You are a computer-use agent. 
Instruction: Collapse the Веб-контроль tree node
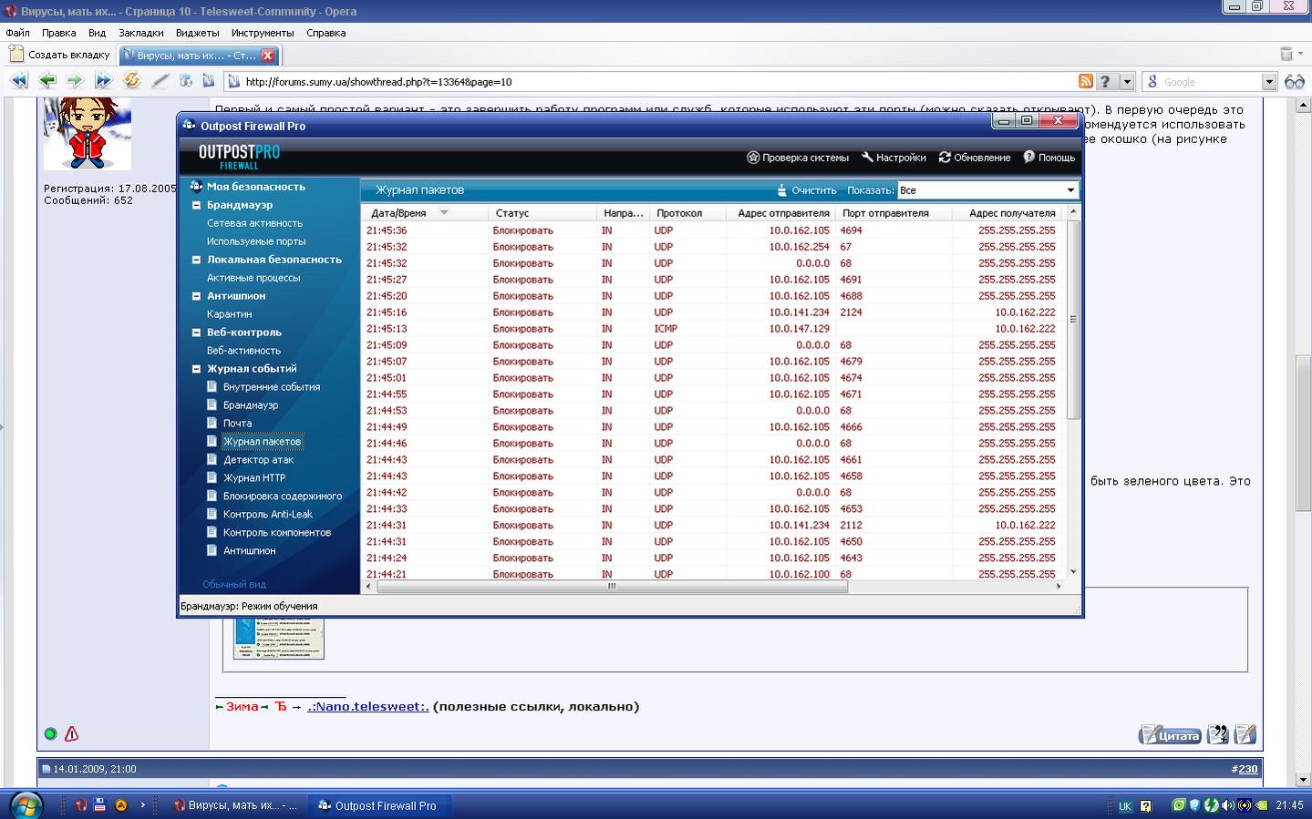tap(196, 333)
